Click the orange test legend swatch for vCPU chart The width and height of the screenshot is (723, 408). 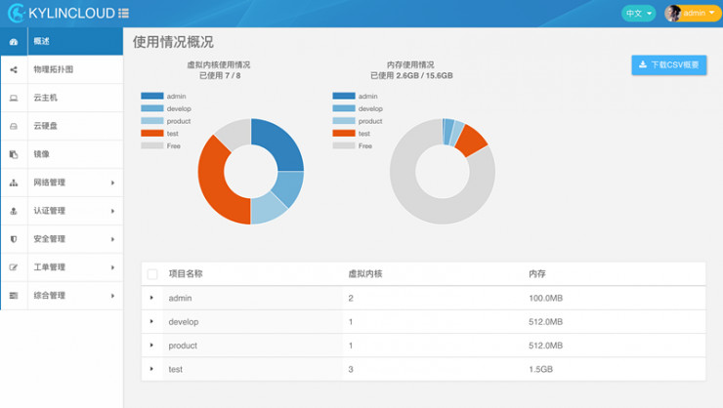[x=151, y=134]
